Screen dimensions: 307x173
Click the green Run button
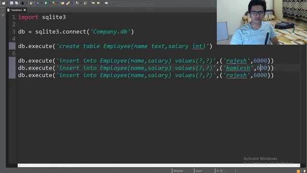(x=46, y=3)
